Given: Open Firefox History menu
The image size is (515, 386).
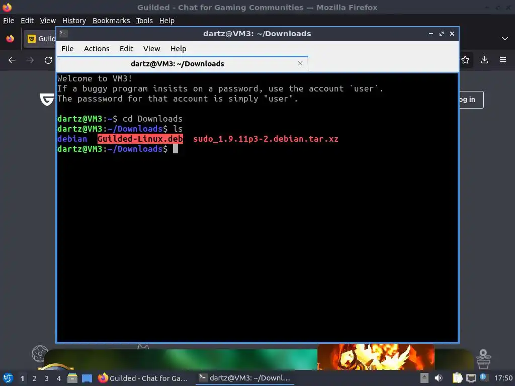Looking at the screenshot, I should (x=74, y=20).
